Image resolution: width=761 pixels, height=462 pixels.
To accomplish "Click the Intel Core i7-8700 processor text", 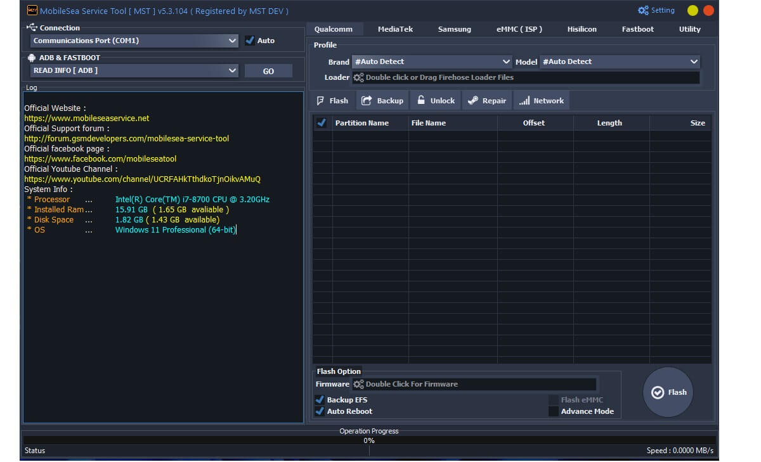I will pyautogui.click(x=192, y=200).
